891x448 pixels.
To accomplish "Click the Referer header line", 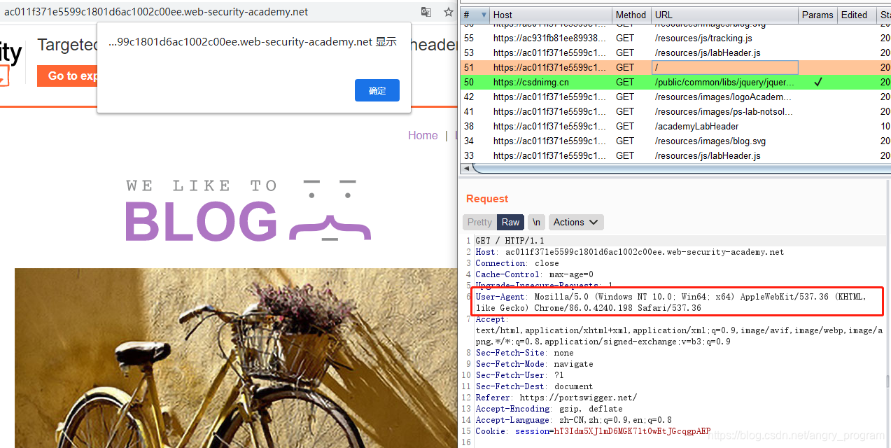I will (556, 398).
